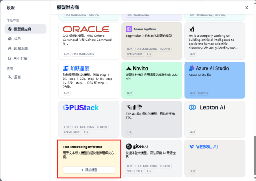Click the Amazon SageMaker purple icon

(x=128, y=29)
